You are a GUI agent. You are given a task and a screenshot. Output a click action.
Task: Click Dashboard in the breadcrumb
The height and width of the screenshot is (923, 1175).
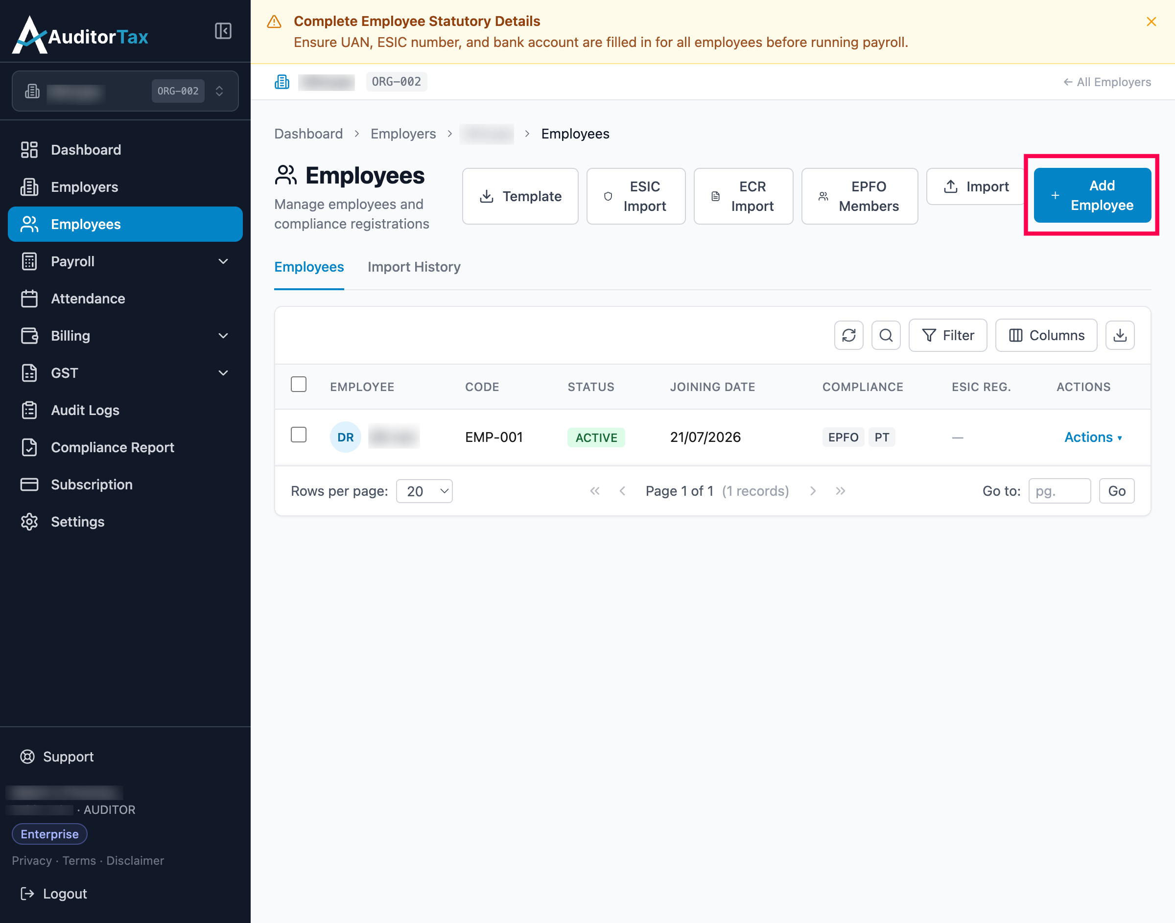coord(308,134)
